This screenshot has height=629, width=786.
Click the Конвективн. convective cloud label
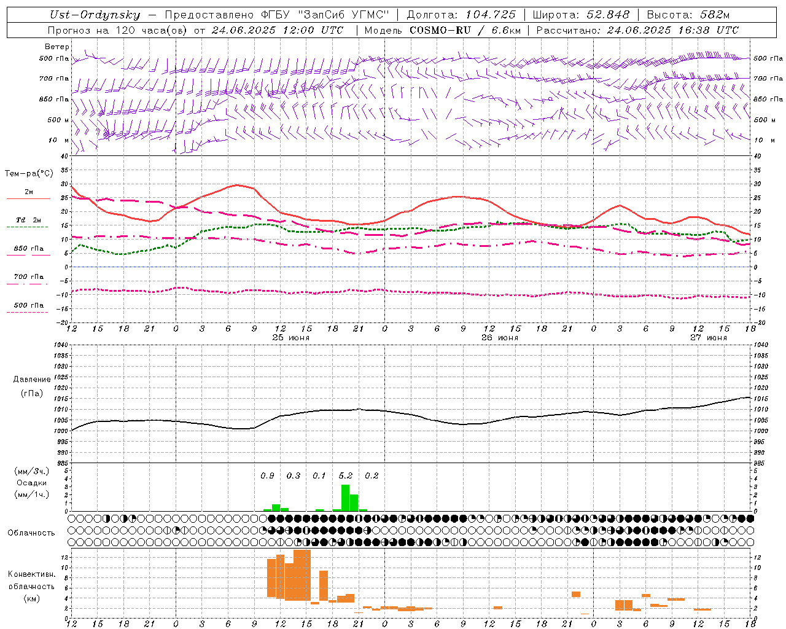pyautogui.click(x=31, y=574)
